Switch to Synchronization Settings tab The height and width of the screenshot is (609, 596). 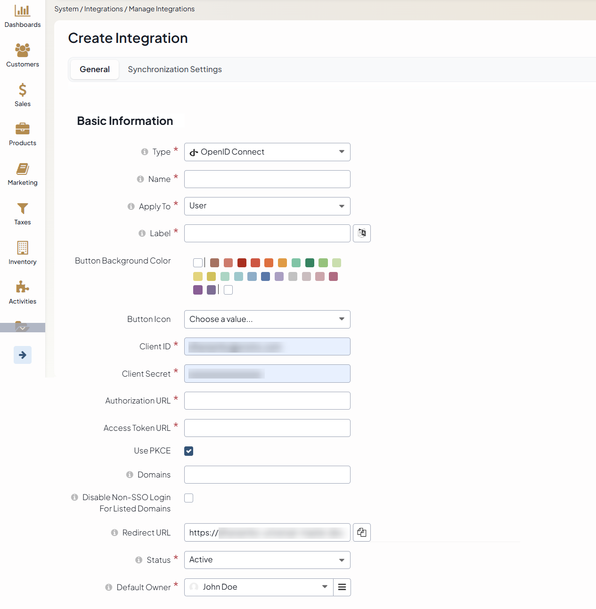175,70
